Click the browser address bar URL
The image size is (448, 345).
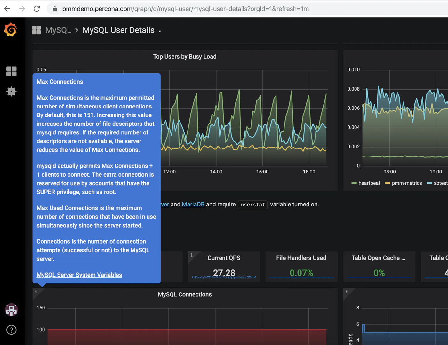coord(186,9)
